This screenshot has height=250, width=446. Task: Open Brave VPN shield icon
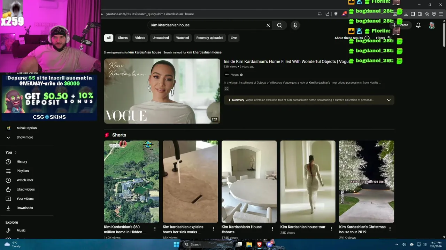(x=434, y=14)
